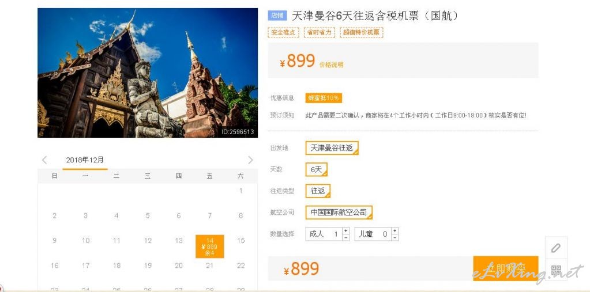Select the 往返 trip type option
This screenshot has height=292, width=590.
(318, 191)
